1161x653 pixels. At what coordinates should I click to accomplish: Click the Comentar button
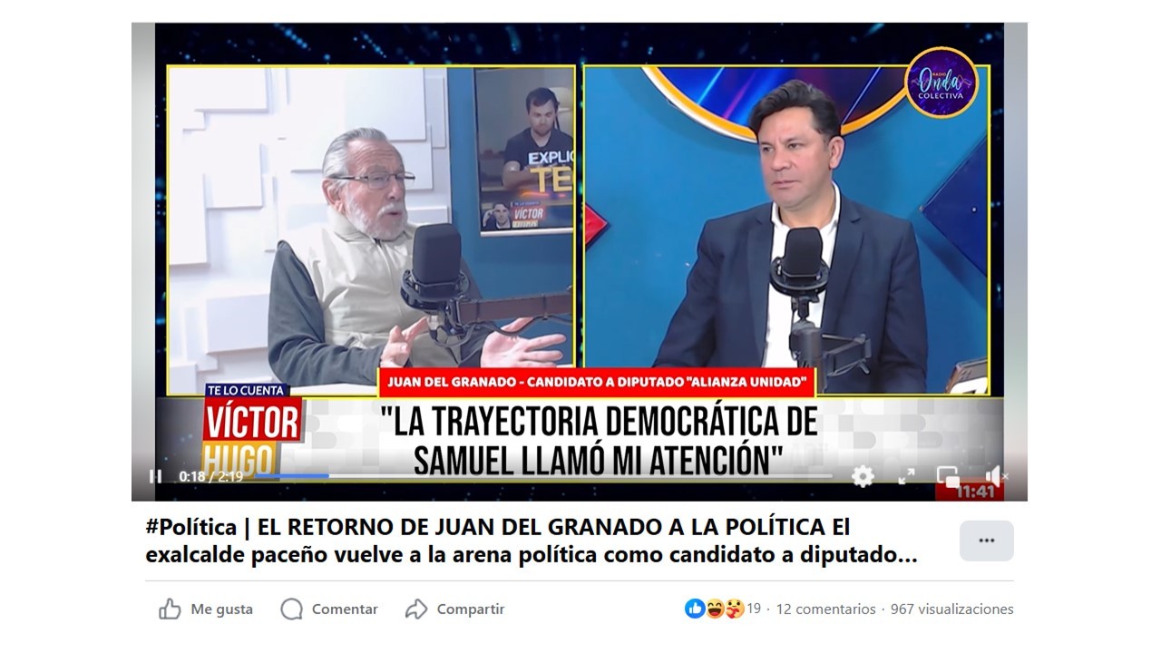tap(329, 609)
